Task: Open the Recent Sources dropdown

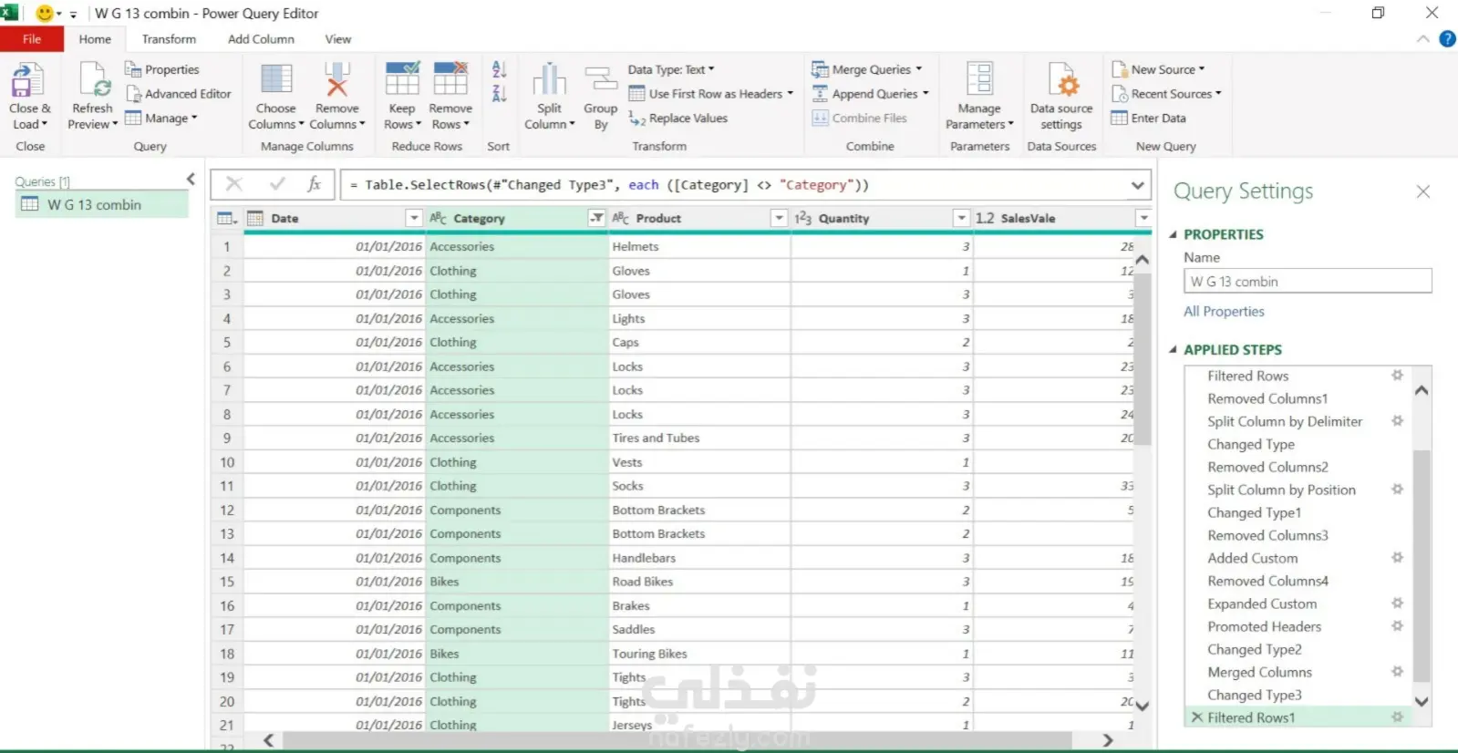Action: (x=1166, y=94)
